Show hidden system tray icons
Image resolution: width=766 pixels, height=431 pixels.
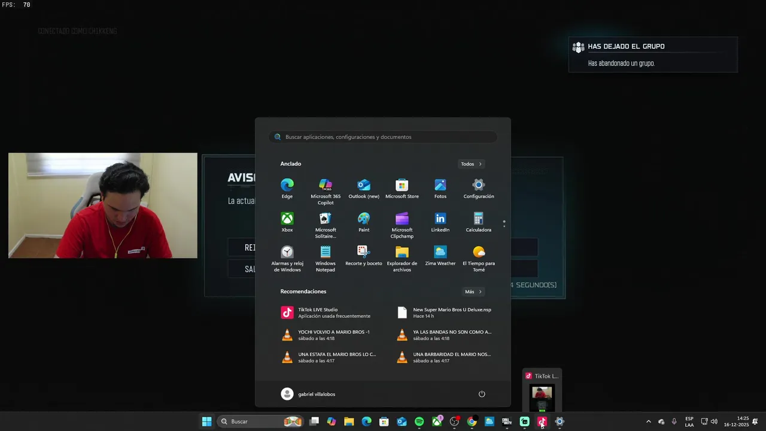pyautogui.click(x=648, y=421)
